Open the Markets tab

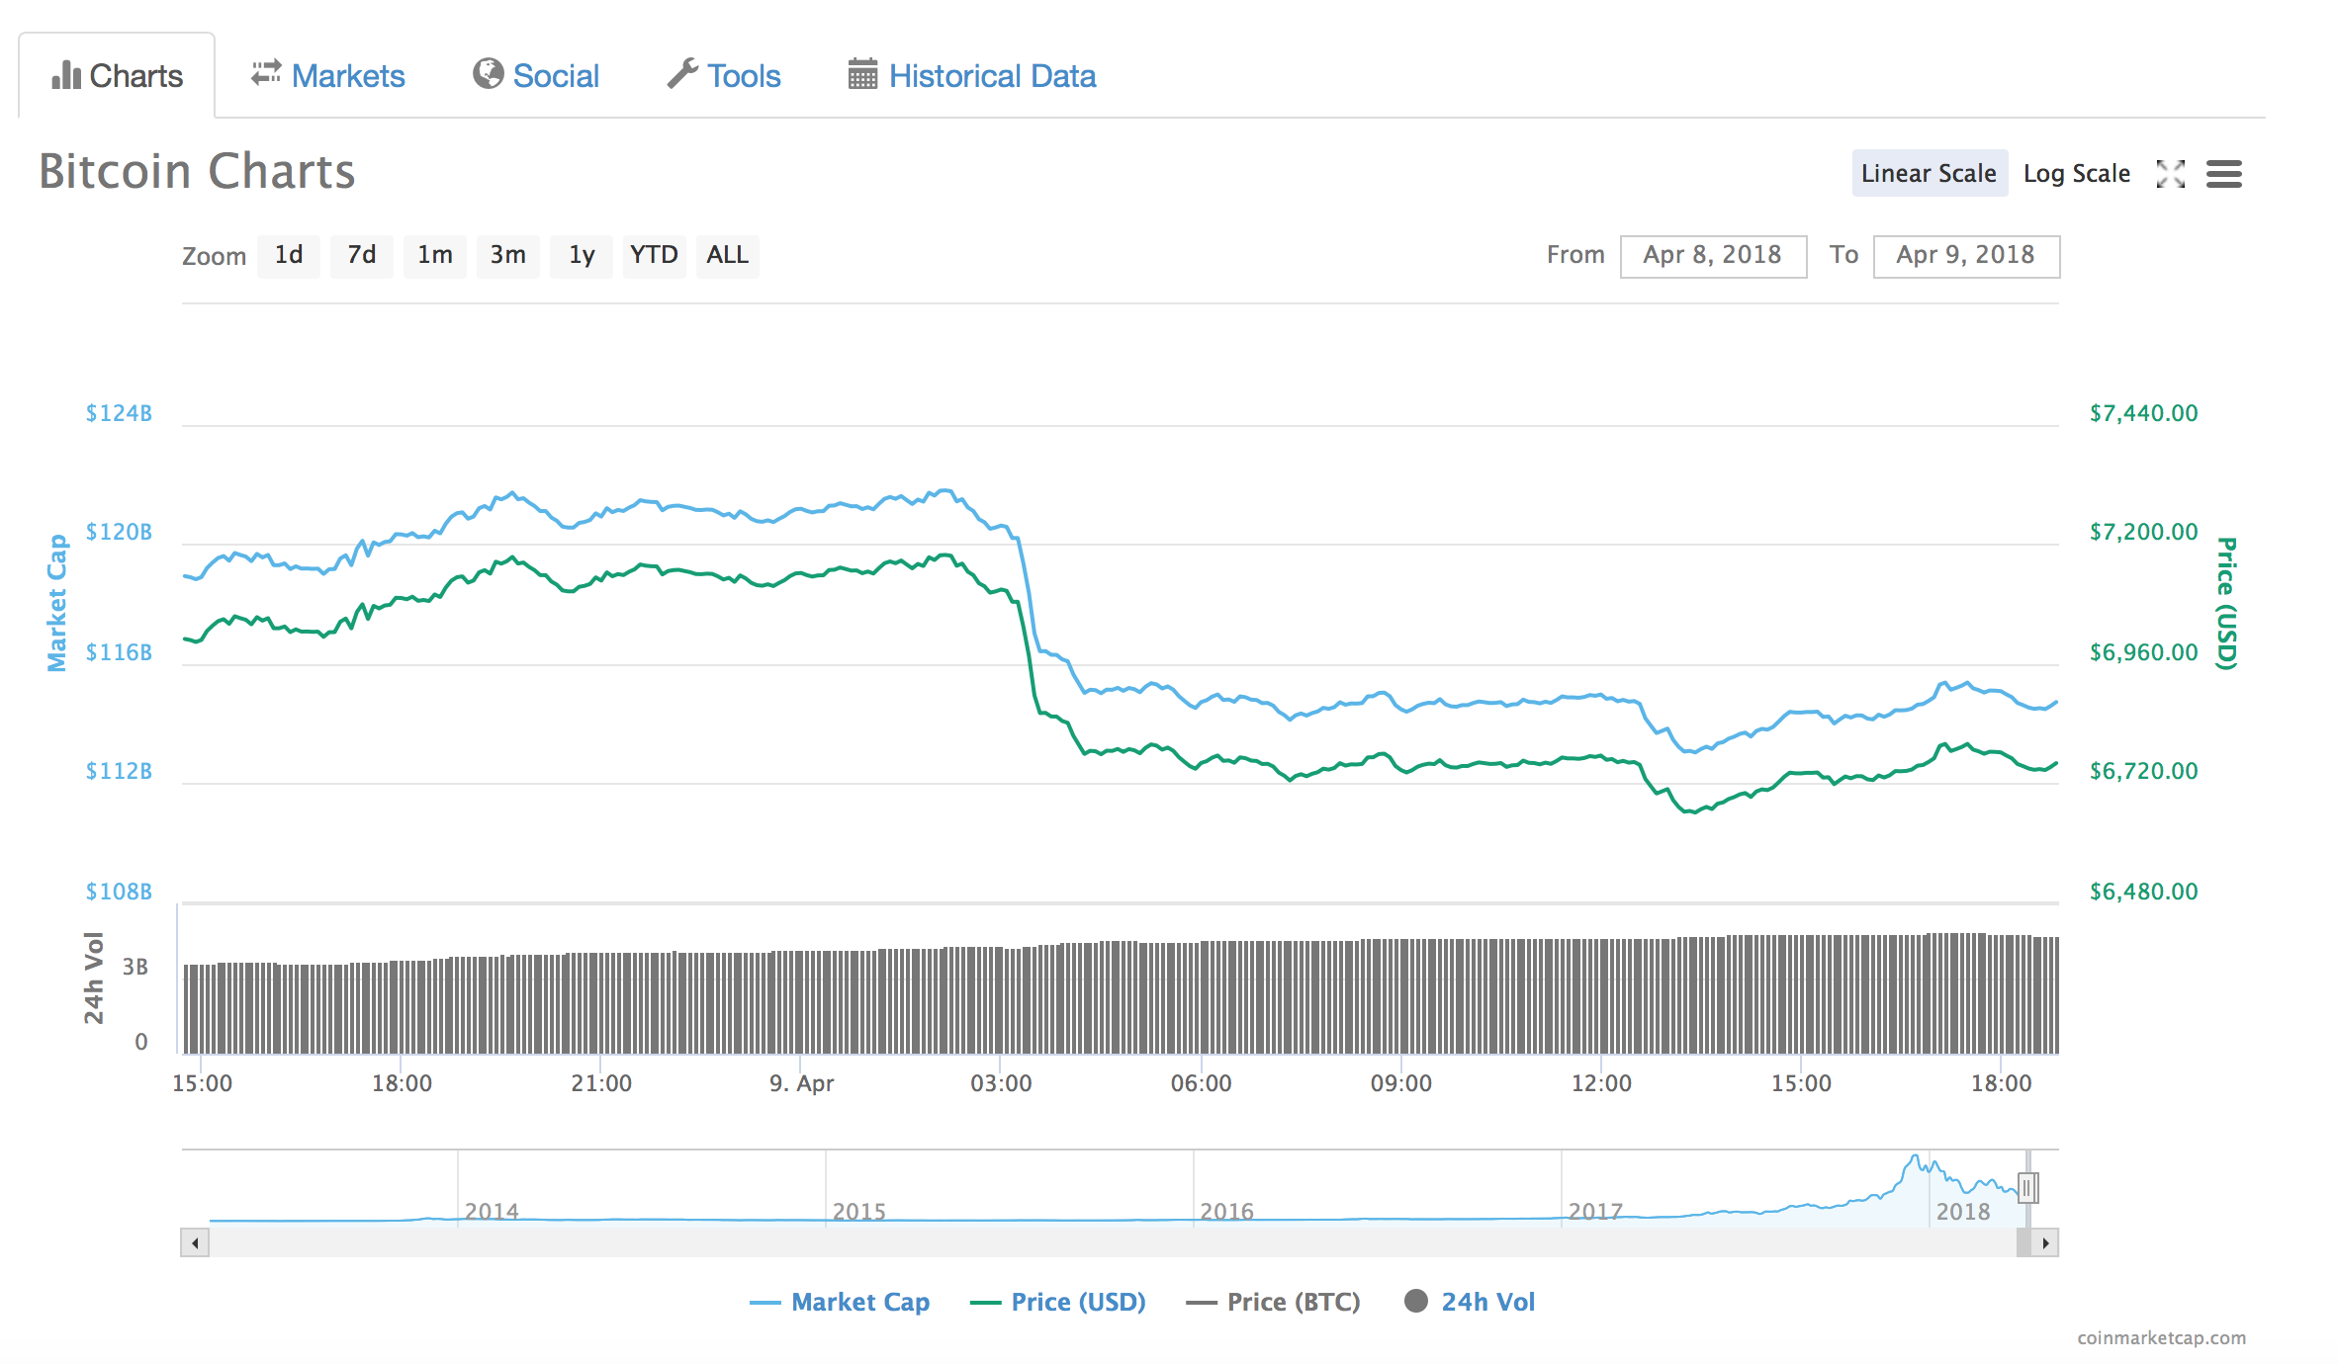click(x=347, y=76)
